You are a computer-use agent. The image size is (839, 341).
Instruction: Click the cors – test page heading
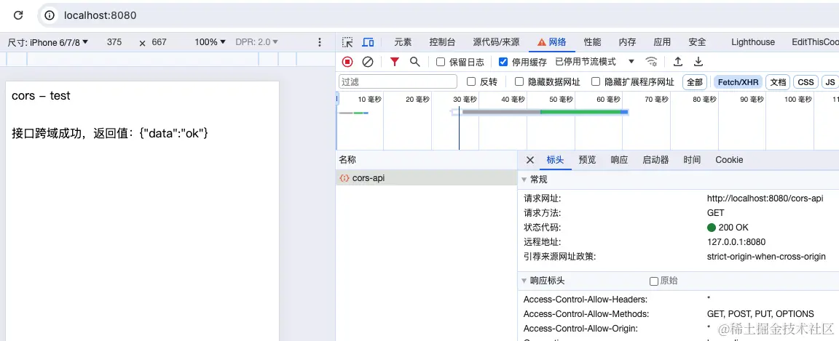click(42, 96)
